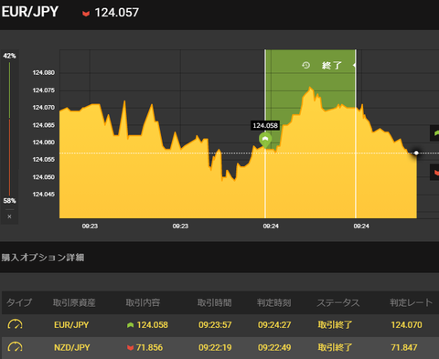Screen dimensions: 439x359
Task: Click the 判定レート column header
Action: pos(412,302)
